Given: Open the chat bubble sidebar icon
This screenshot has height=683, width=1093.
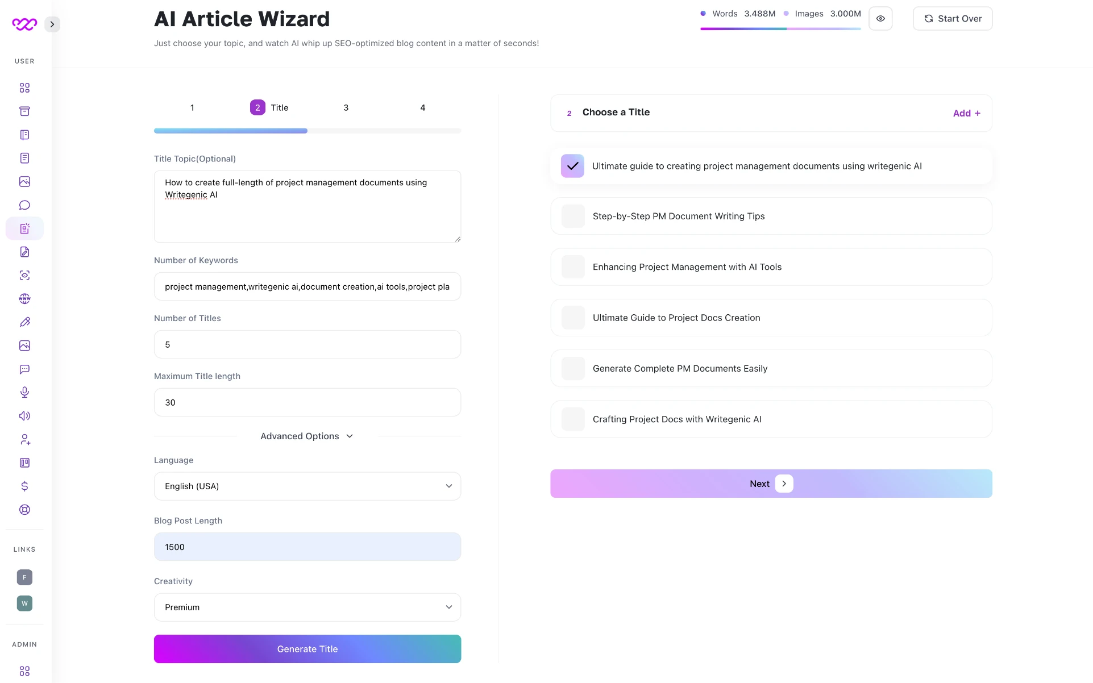Looking at the screenshot, I should (x=24, y=205).
